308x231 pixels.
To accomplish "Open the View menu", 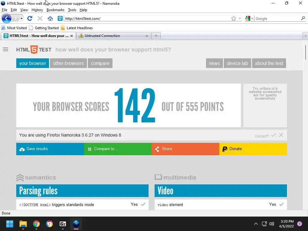I will point(24,10).
